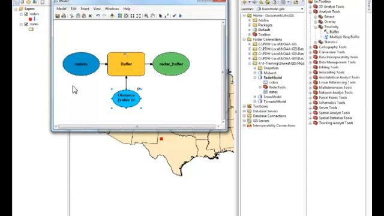Image resolution: width=384 pixels, height=216 pixels.
Task: Open the Location dropdown in Catalog
Action: [x=302, y=9]
